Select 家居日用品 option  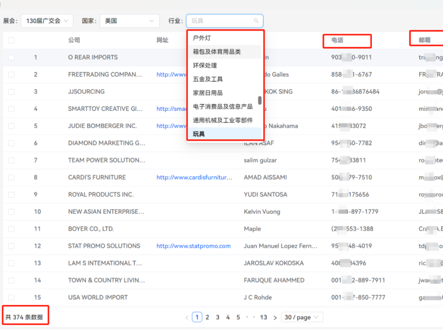pos(225,93)
